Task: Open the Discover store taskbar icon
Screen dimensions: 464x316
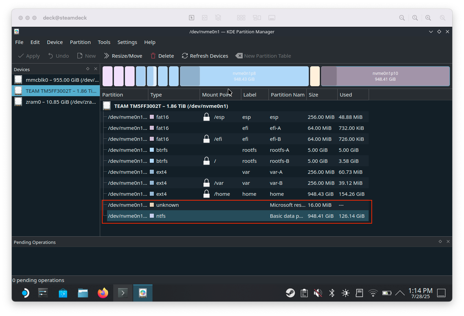Action: [x=63, y=293]
